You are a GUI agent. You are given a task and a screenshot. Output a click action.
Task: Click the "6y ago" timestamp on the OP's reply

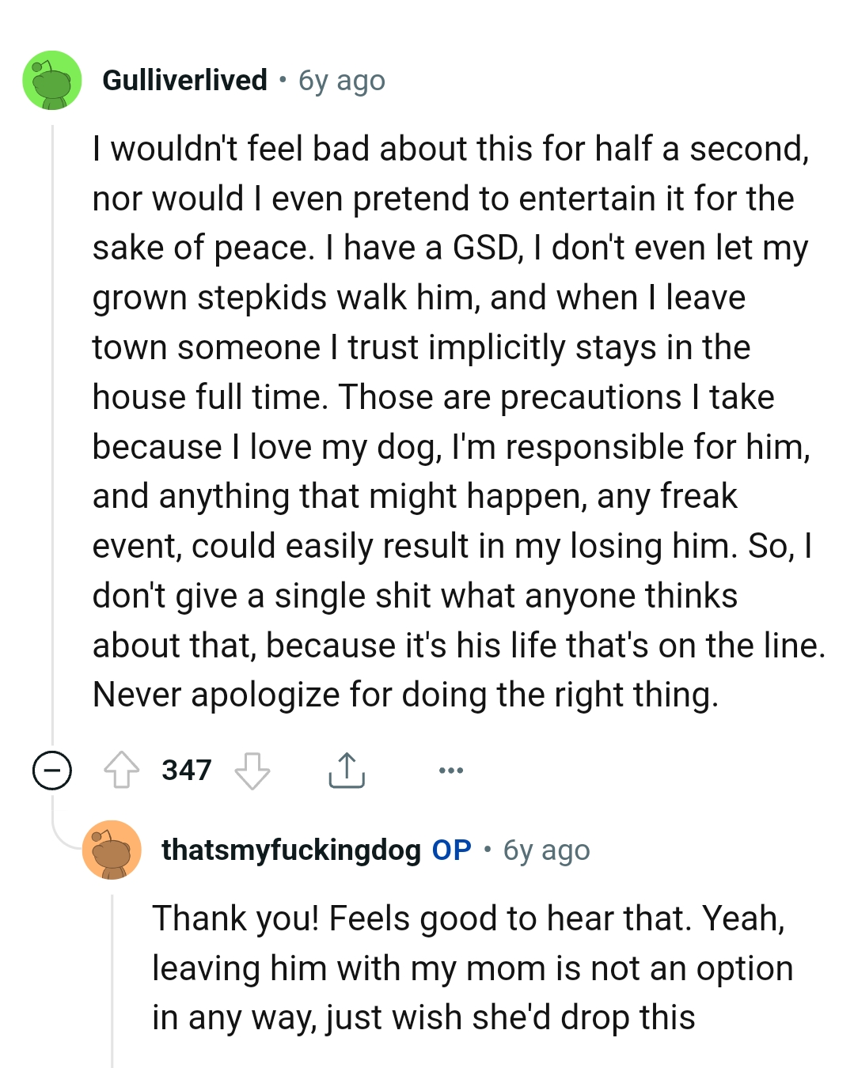tap(546, 850)
